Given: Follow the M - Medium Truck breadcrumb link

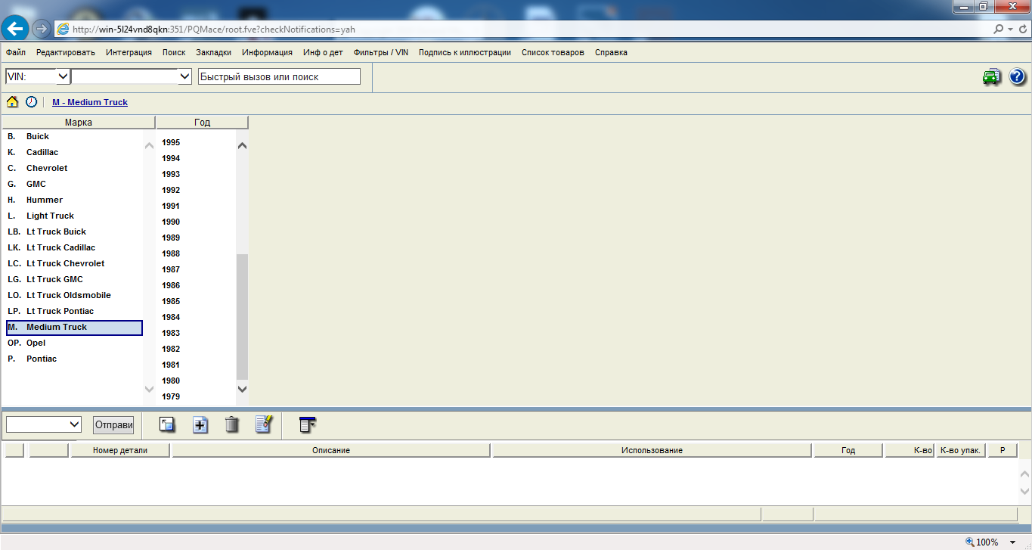Looking at the screenshot, I should click(x=90, y=102).
